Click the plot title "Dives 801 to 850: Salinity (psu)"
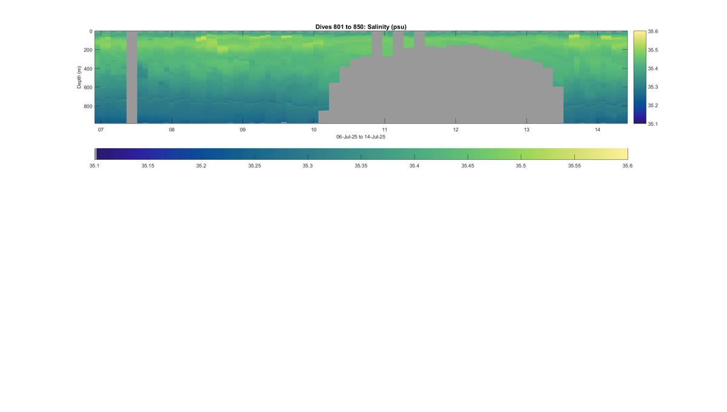This screenshot has width=727, height=412. [x=360, y=27]
